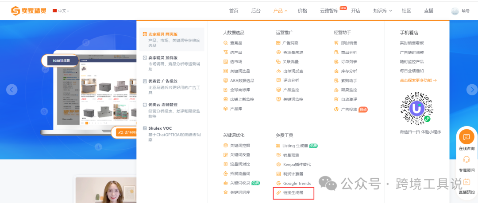Open the 开店 menu item
The height and width of the screenshot is (203, 478).
coord(356,11)
